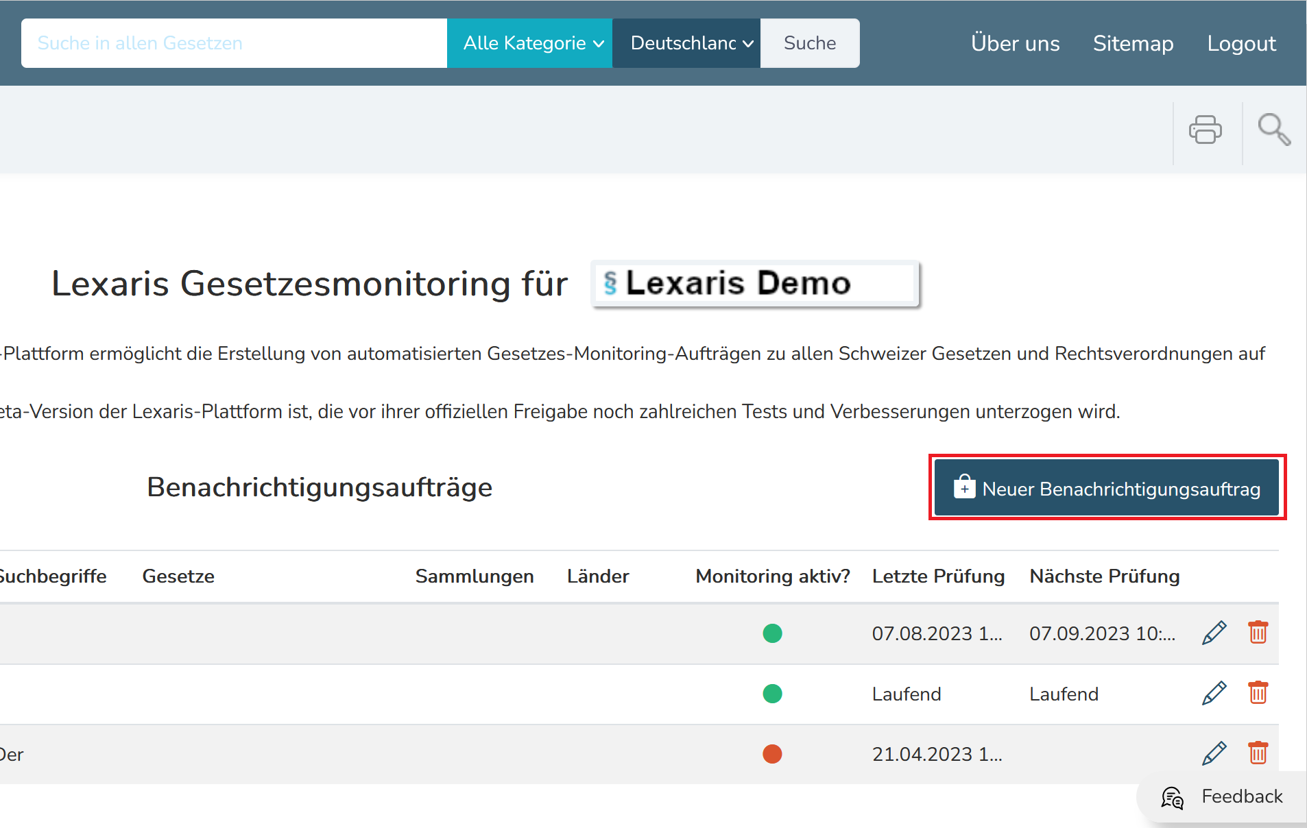Viewport: 1307px width, 828px height.
Task: Click the magnifying glass search icon
Action: (1273, 130)
